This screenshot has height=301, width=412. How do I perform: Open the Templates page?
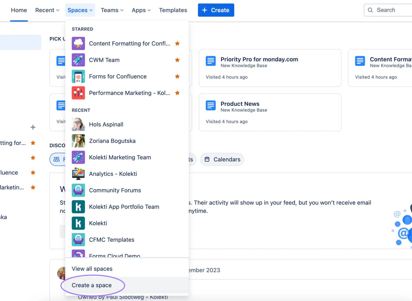coord(173,10)
